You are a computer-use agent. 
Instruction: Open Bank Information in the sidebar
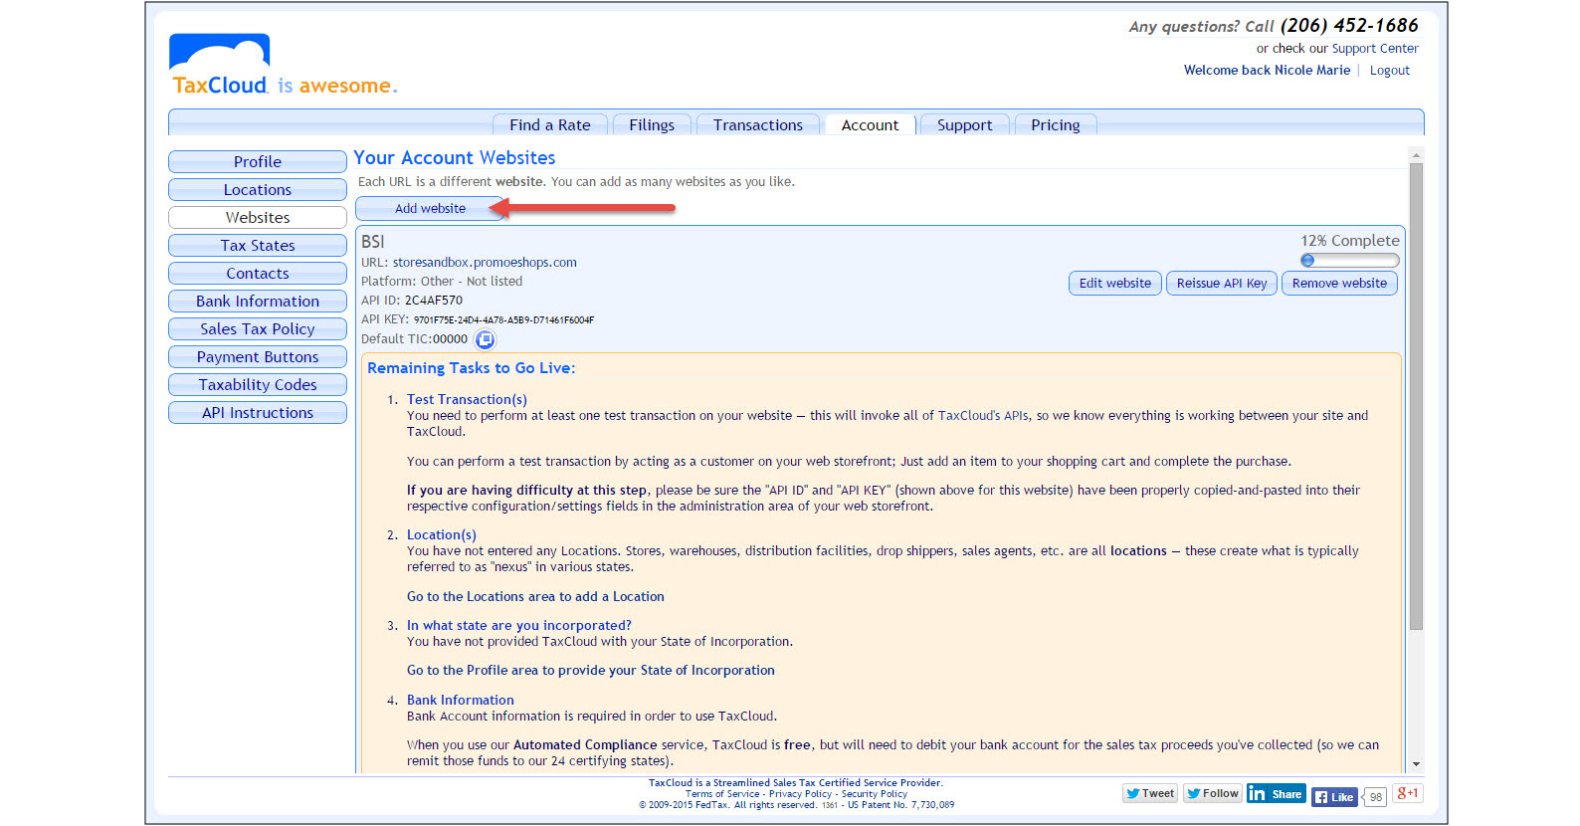pos(258,301)
